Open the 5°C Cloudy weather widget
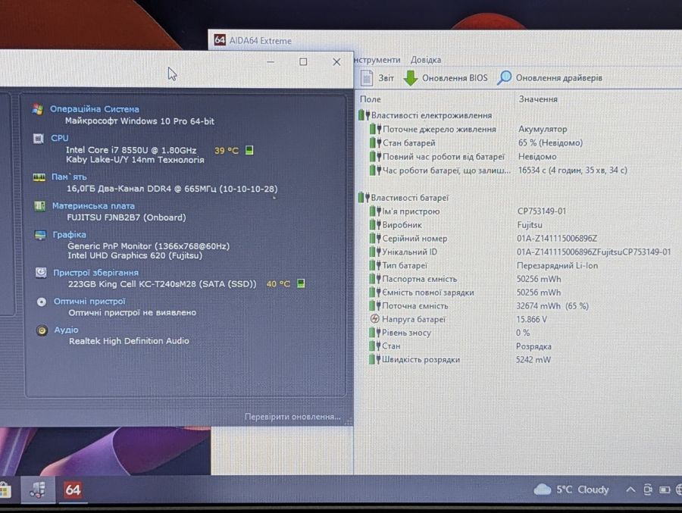 click(571, 490)
